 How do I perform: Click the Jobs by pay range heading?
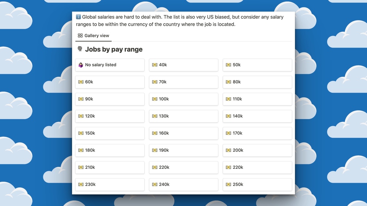tap(114, 49)
